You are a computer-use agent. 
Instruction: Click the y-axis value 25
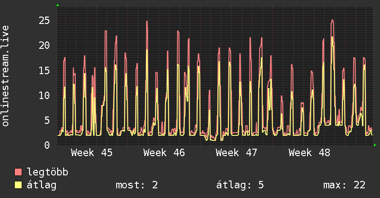[x=44, y=20]
